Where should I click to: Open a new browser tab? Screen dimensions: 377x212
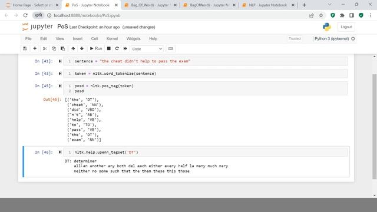pos(304,5)
